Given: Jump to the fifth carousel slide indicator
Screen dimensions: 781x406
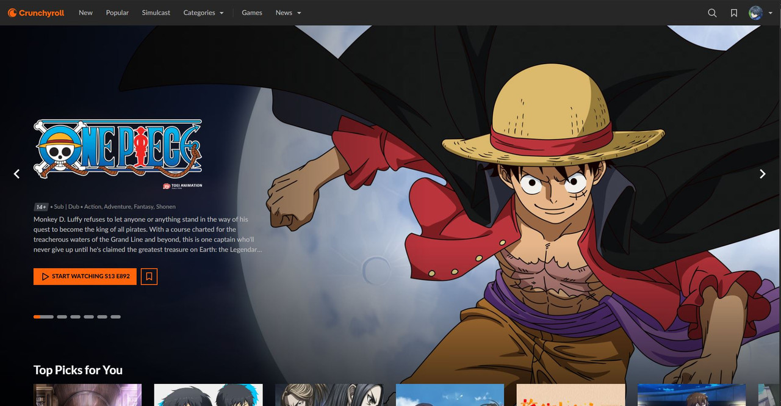Looking at the screenshot, I should (x=103, y=317).
